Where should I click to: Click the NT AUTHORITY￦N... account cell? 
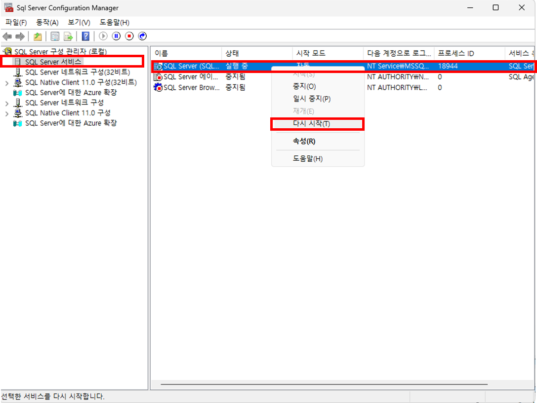coord(398,77)
